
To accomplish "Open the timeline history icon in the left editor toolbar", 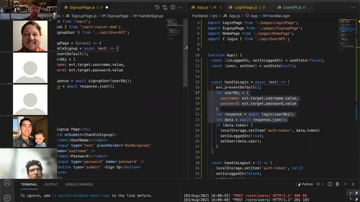I will (157, 7).
